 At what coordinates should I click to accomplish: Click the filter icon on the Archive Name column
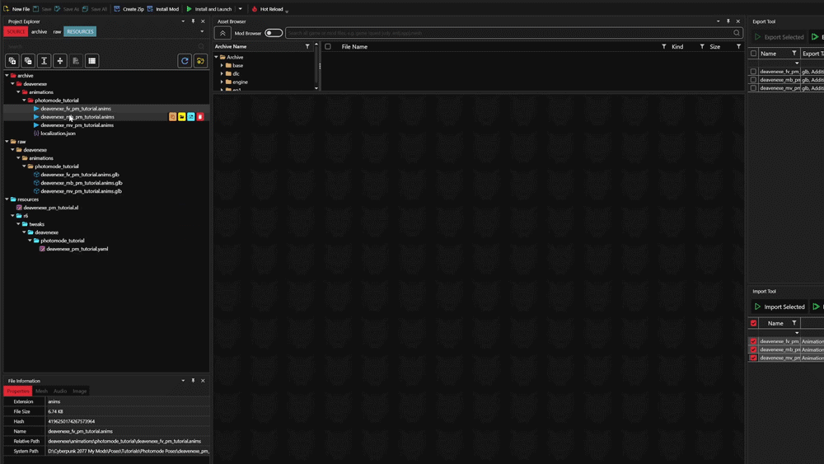307,47
